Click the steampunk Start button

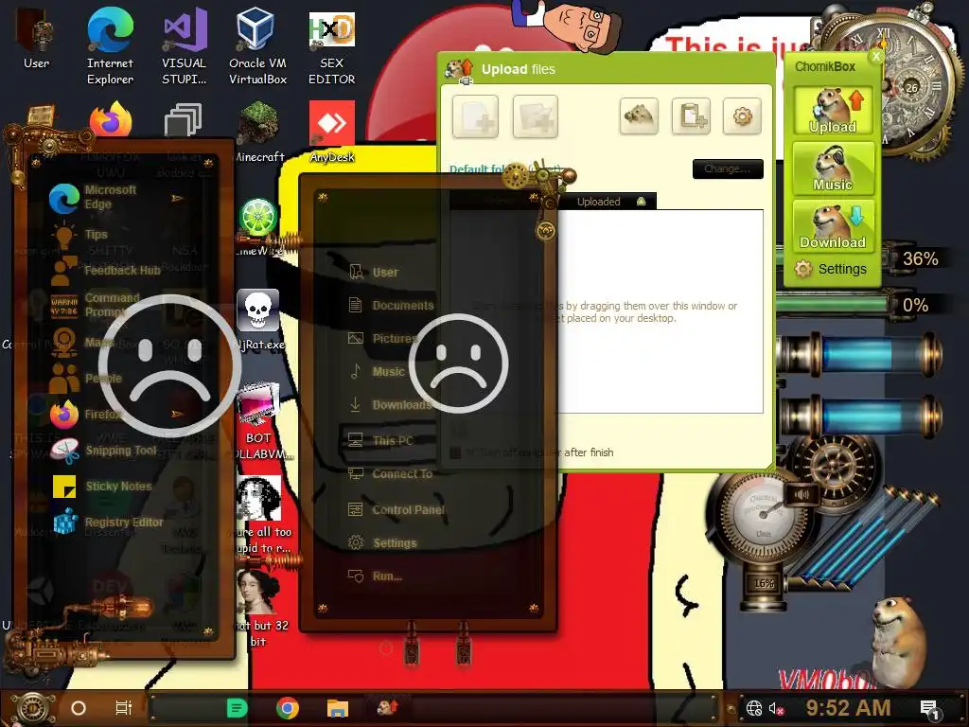pyautogui.click(x=33, y=708)
